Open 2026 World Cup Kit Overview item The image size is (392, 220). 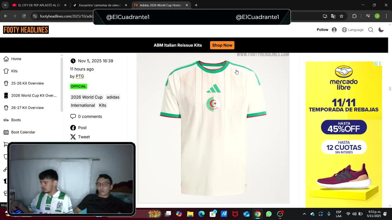tap(34, 96)
